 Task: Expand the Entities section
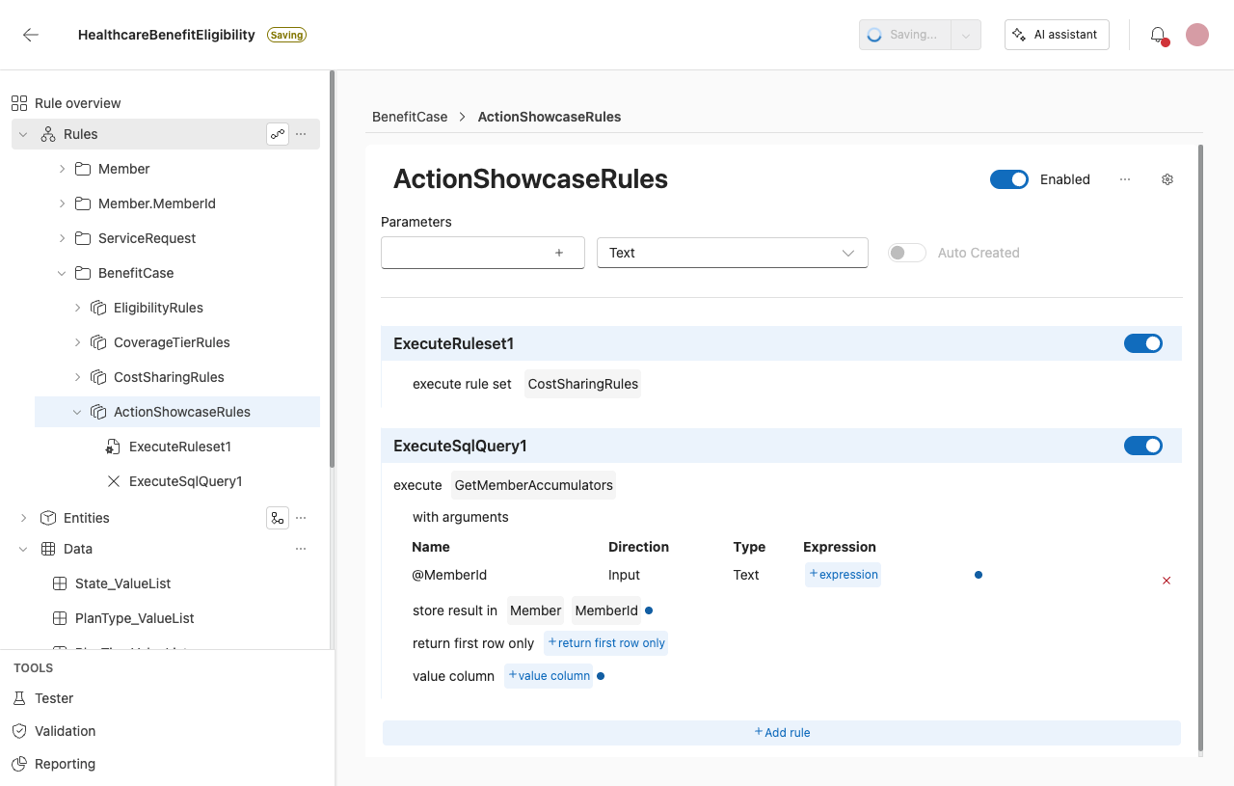pyautogui.click(x=23, y=518)
